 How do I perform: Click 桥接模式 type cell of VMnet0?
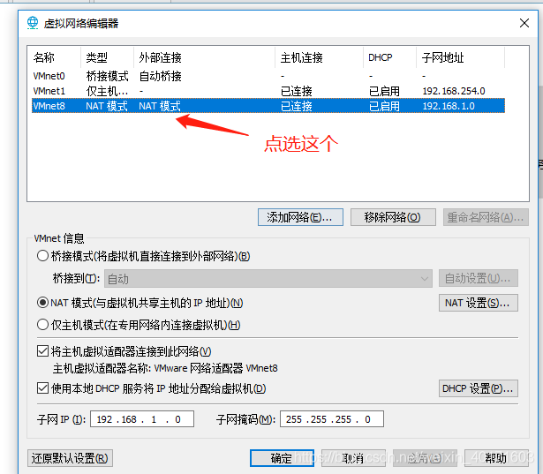108,76
